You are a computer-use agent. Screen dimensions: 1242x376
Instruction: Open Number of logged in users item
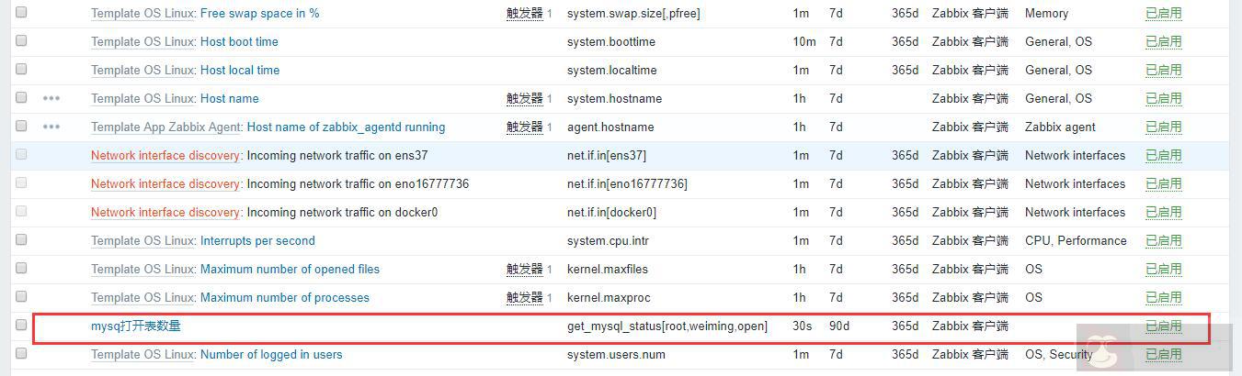pyautogui.click(x=271, y=354)
